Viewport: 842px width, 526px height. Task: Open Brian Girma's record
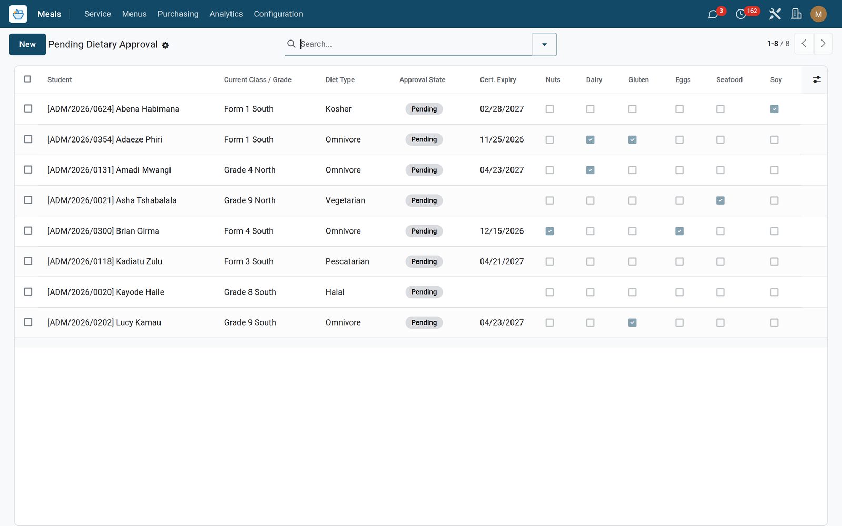tap(103, 231)
